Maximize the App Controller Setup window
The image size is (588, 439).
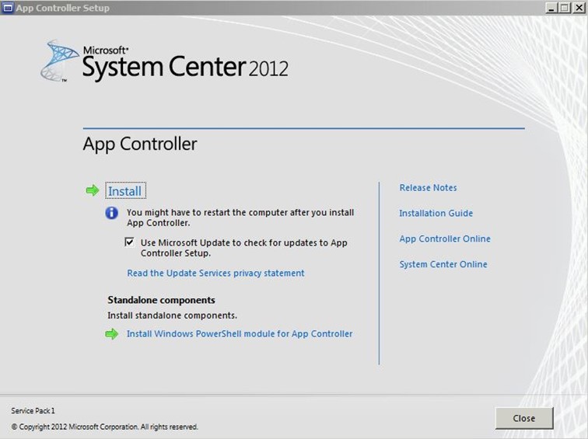pyautogui.click(x=565, y=8)
